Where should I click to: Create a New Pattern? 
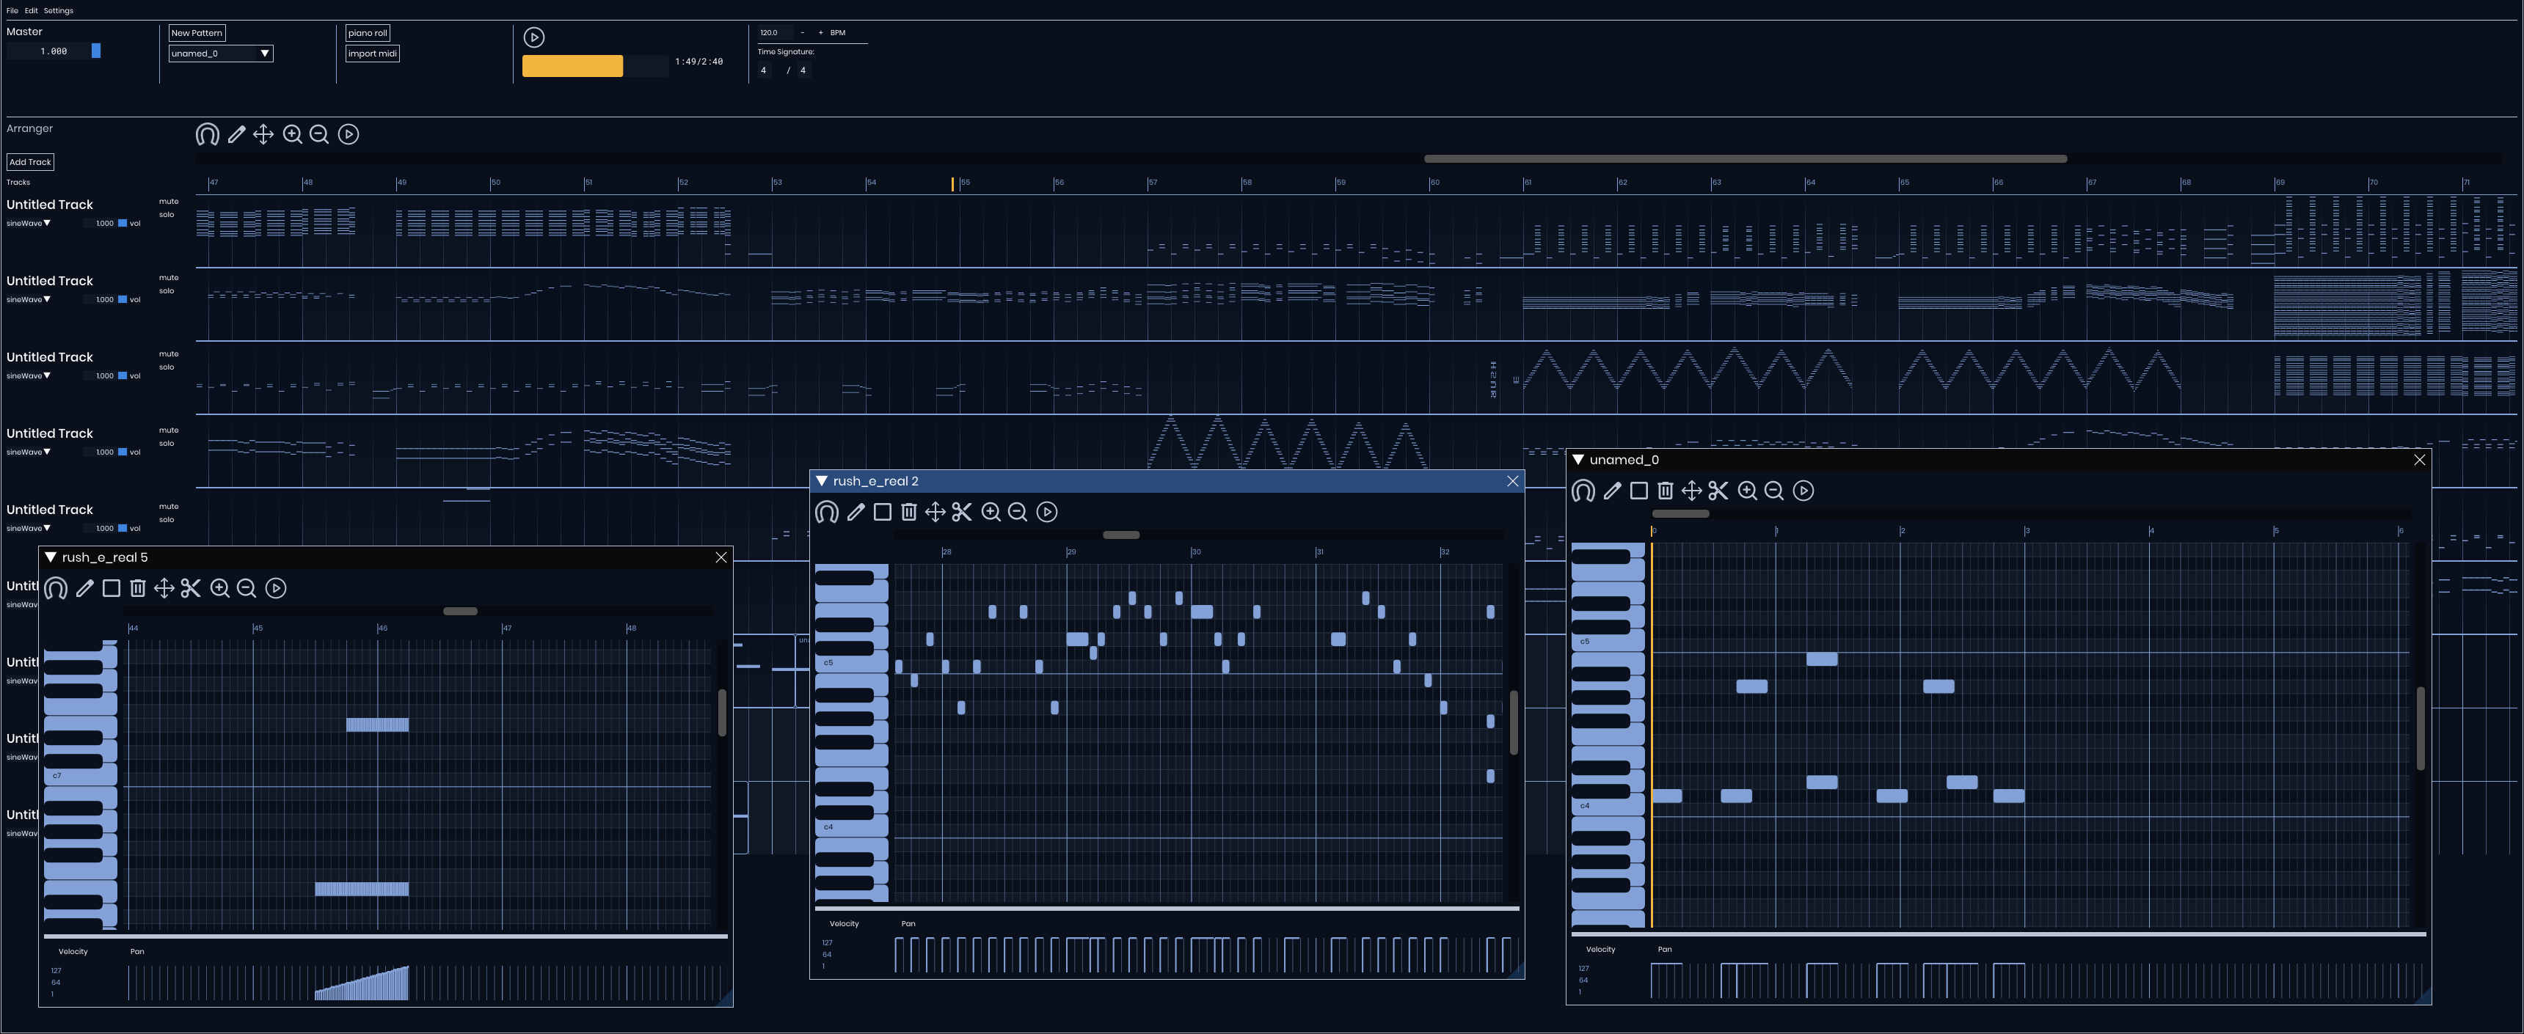196,32
